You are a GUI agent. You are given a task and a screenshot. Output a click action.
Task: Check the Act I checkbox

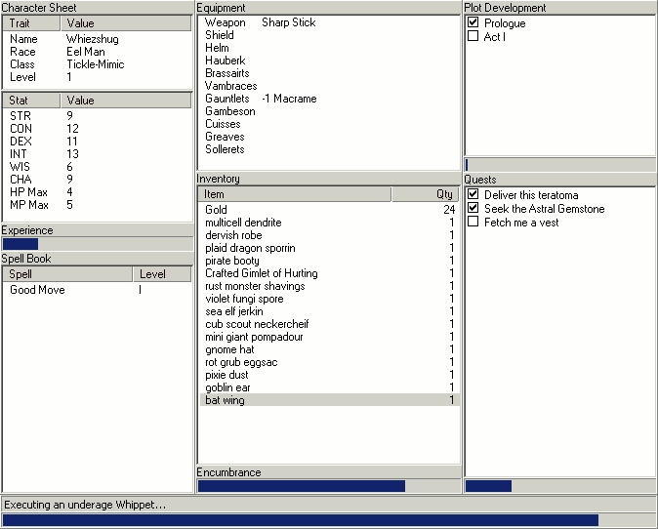click(473, 36)
